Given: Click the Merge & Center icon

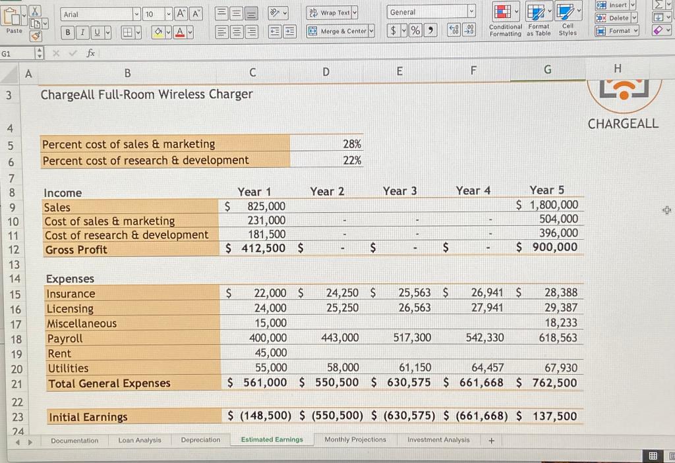Looking at the screenshot, I should [338, 30].
